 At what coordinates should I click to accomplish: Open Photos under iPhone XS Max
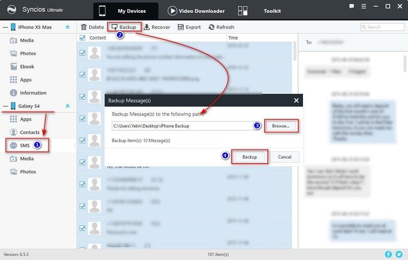point(28,54)
